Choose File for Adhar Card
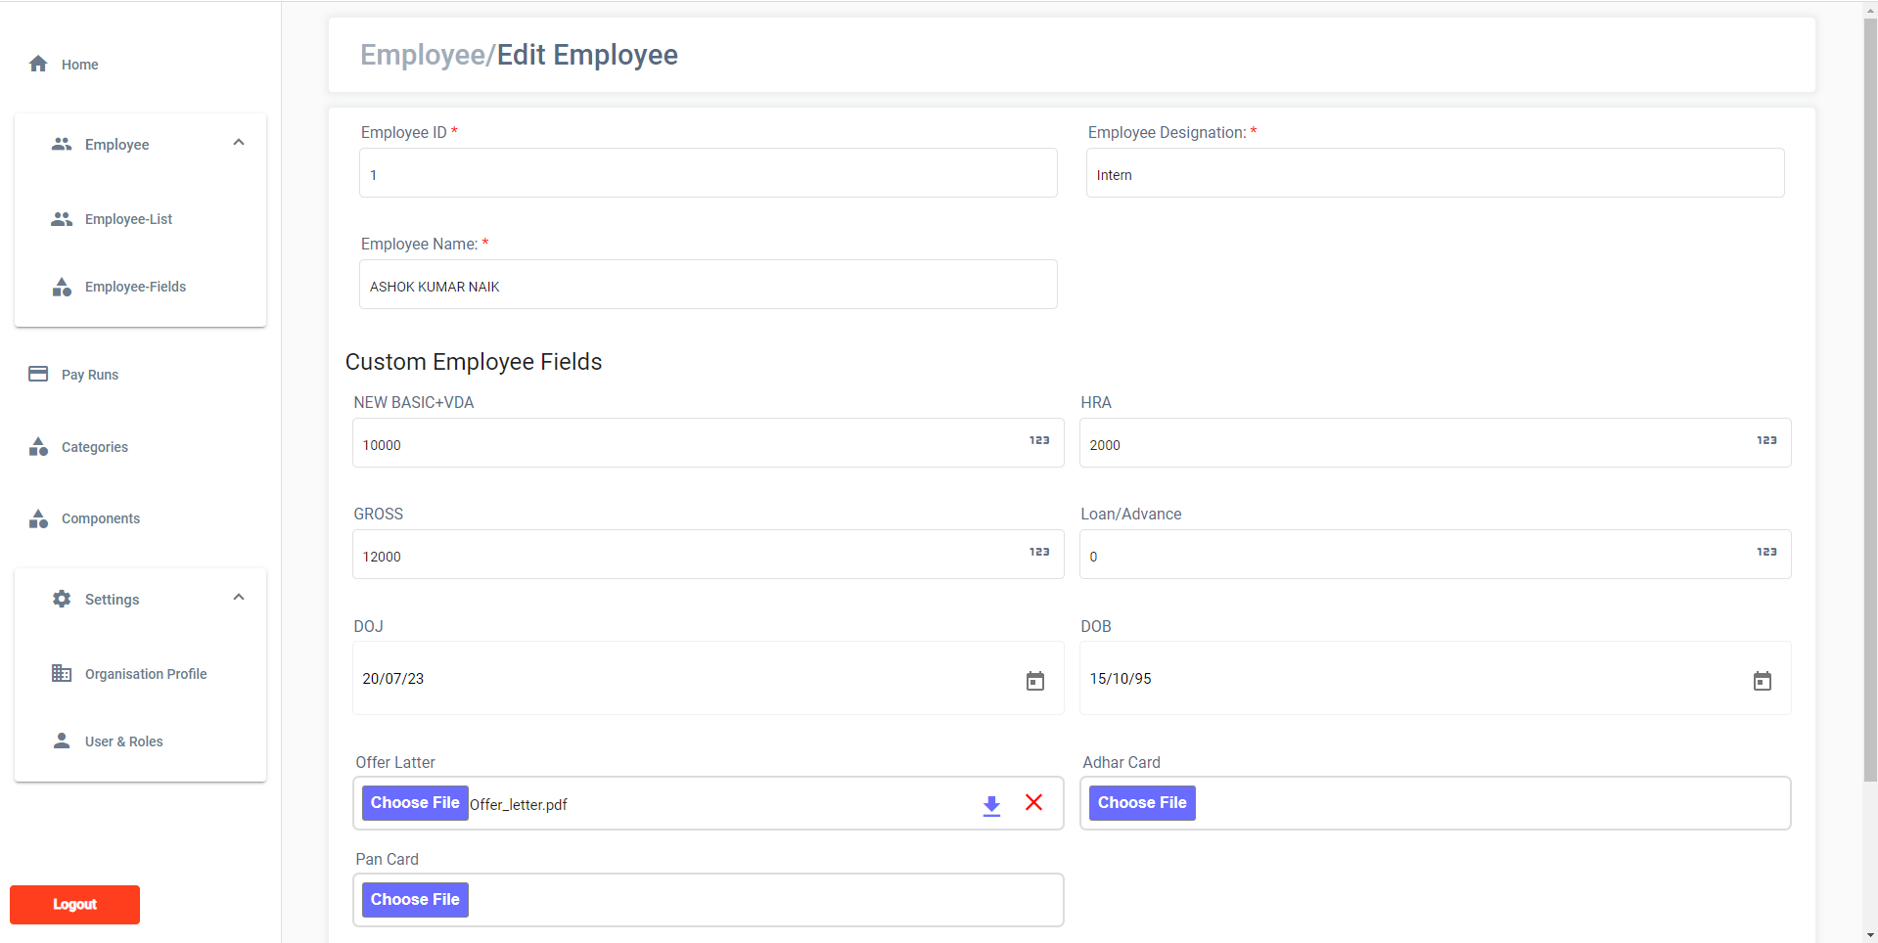Image resolution: width=1878 pixels, height=943 pixels. (1141, 803)
